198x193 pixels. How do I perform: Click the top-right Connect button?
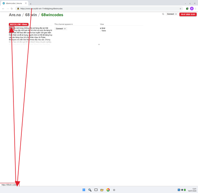(x=172, y=14)
